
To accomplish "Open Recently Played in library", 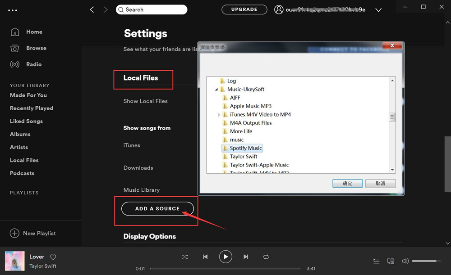I will (32, 108).
